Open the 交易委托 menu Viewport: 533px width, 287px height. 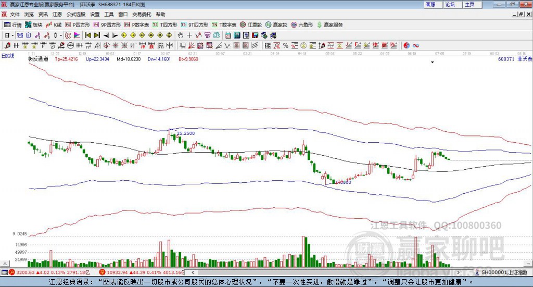pyautogui.click(x=142, y=14)
